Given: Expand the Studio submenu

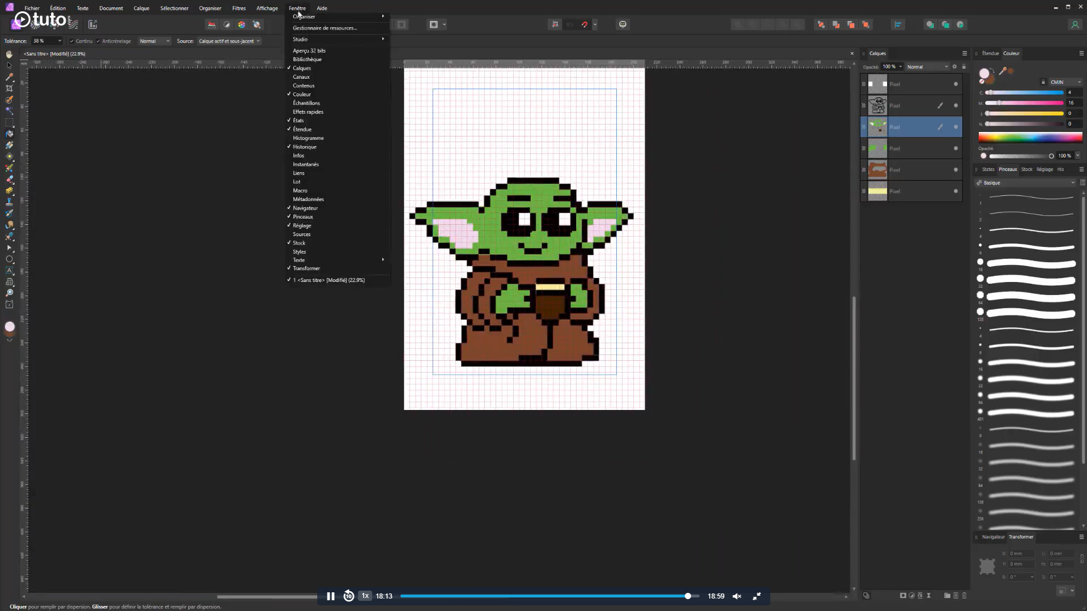Looking at the screenshot, I should point(338,39).
